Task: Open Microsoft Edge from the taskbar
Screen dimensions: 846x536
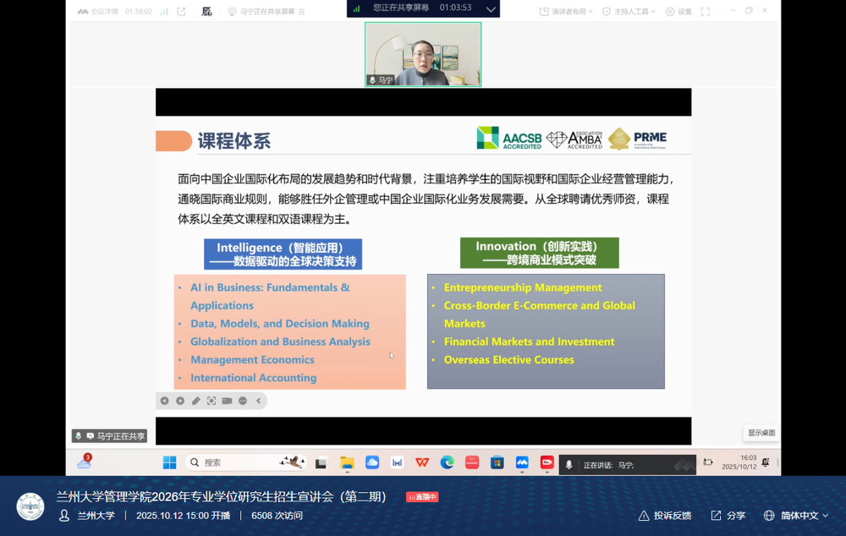Action: coord(447,462)
